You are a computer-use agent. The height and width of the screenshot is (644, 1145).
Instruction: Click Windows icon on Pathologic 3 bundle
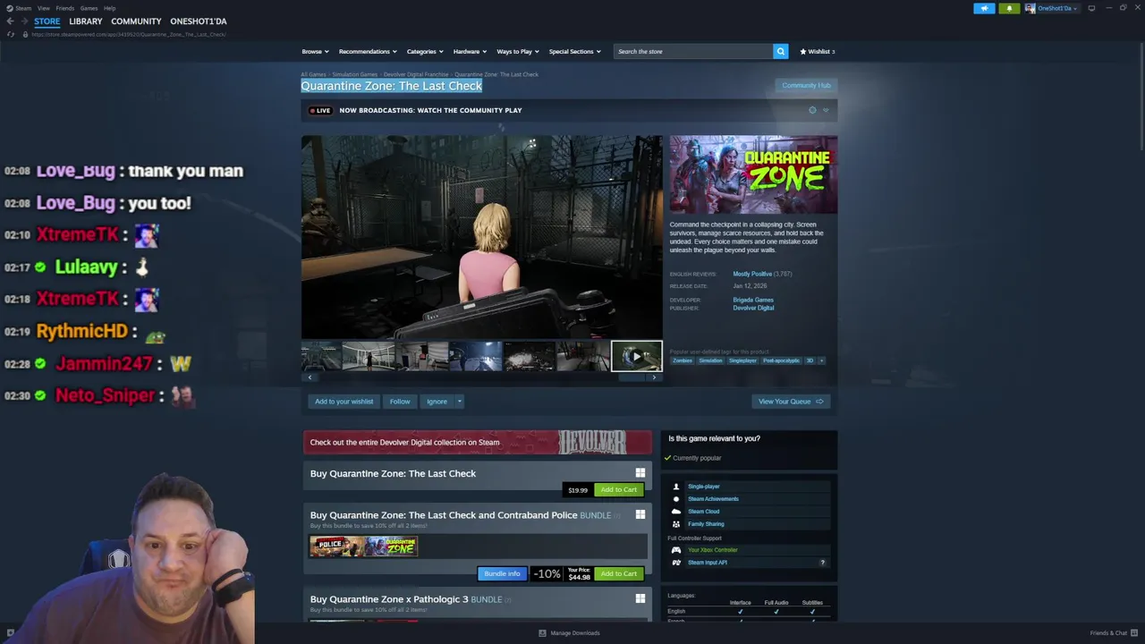[x=640, y=598]
